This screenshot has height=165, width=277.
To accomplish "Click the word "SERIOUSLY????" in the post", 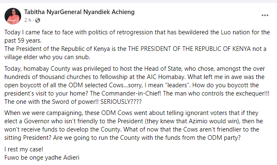I will 121,102.
